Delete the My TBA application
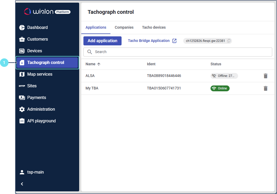Image resolution: width=277 pixels, height=194 pixels. pyautogui.click(x=266, y=88)
